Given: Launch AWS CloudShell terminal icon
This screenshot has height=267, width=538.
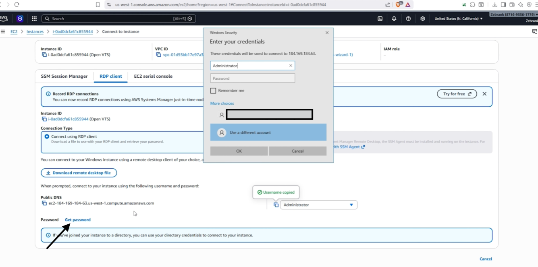Looking at the screenshot, I should tap(380, 19).
